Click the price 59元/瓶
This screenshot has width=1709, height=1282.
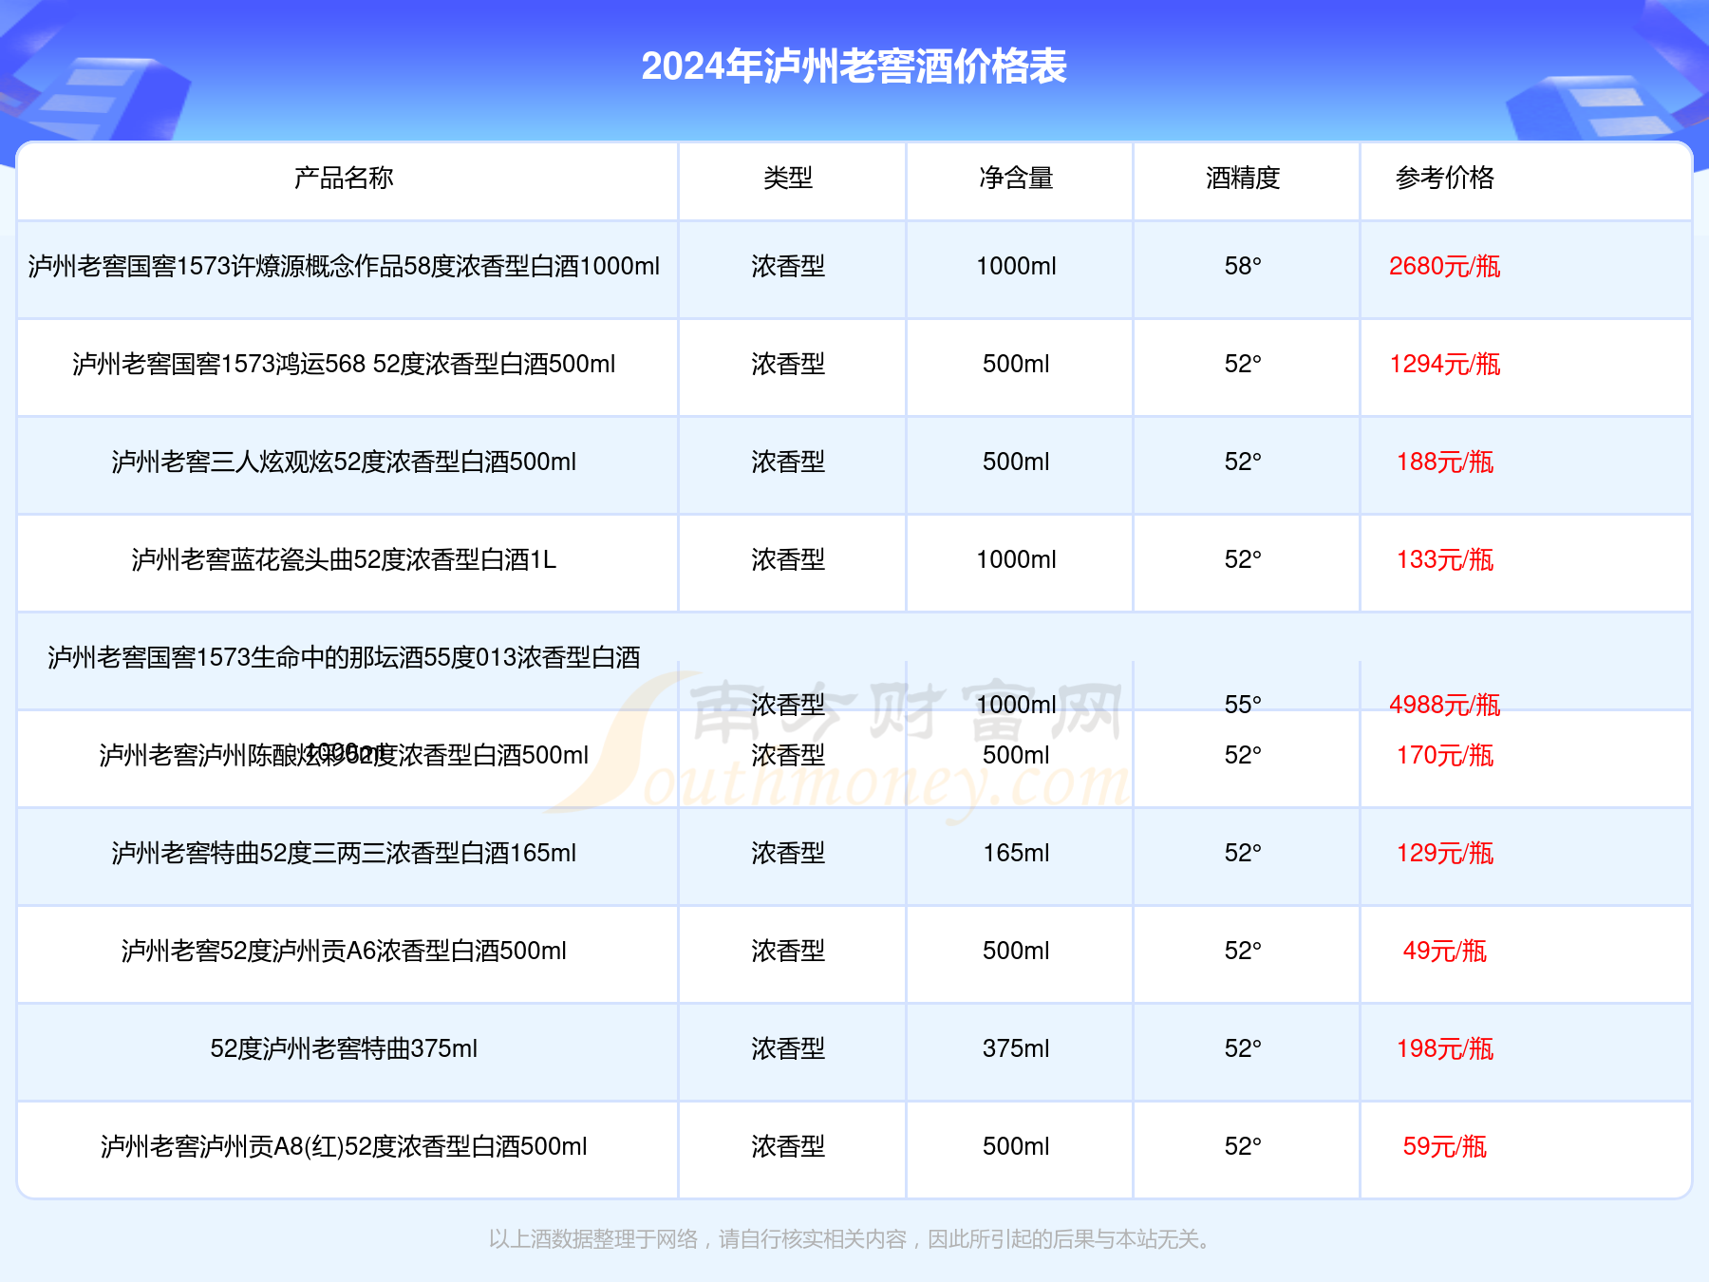[1445, 1146]
